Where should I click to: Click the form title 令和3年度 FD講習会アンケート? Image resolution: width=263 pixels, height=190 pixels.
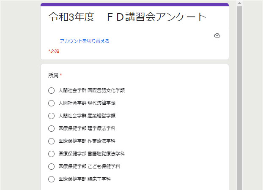coord(127,17)
